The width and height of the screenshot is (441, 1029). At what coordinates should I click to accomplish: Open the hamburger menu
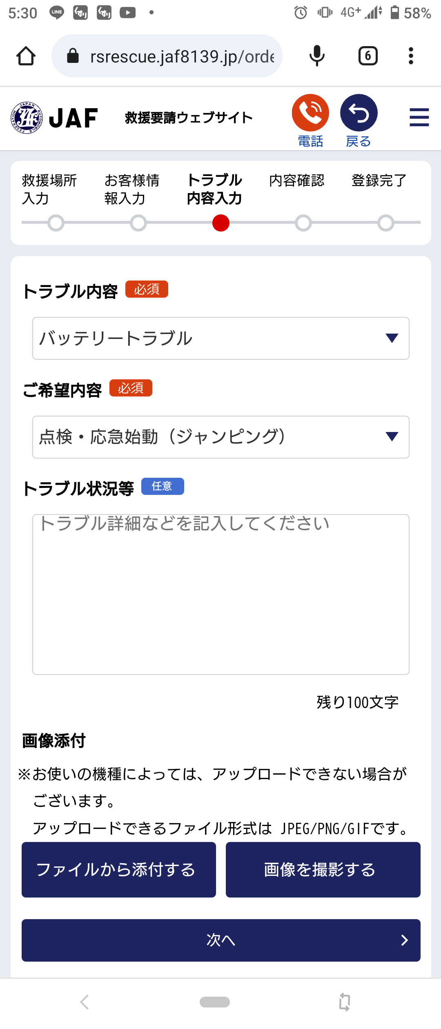[419, 117]
